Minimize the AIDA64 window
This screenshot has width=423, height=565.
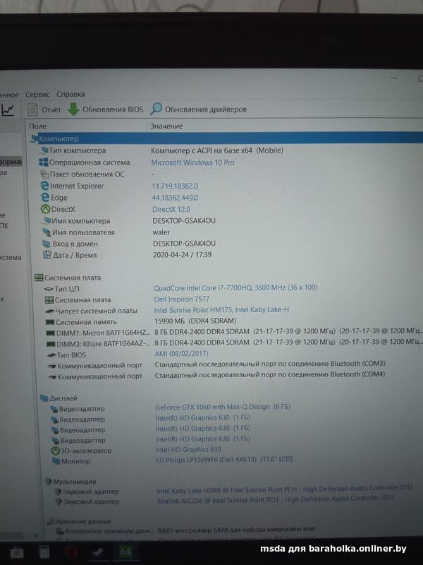point(395,78)
